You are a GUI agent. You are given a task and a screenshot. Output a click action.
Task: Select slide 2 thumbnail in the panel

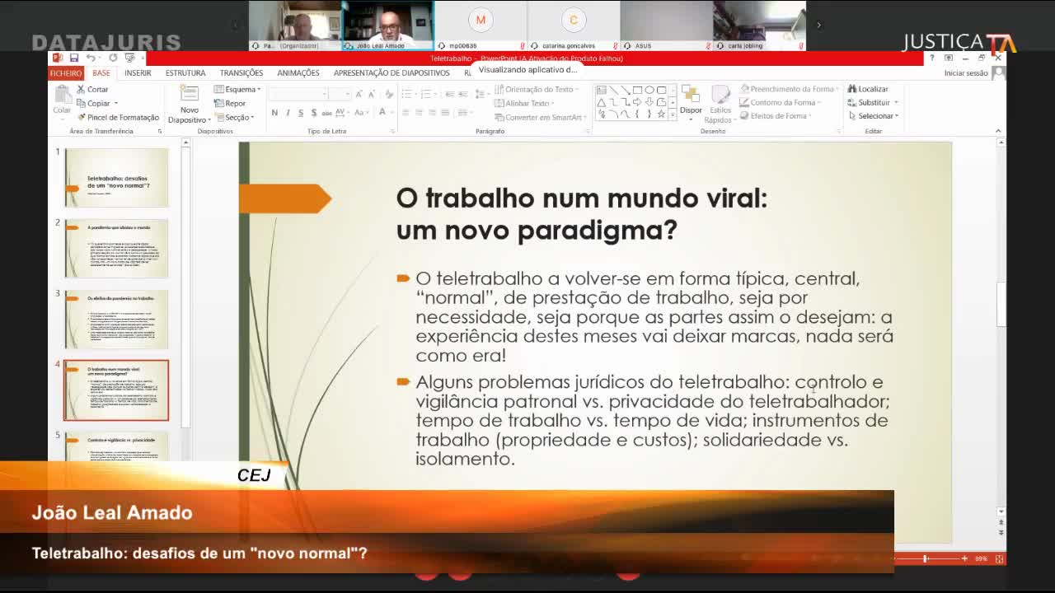116,246
